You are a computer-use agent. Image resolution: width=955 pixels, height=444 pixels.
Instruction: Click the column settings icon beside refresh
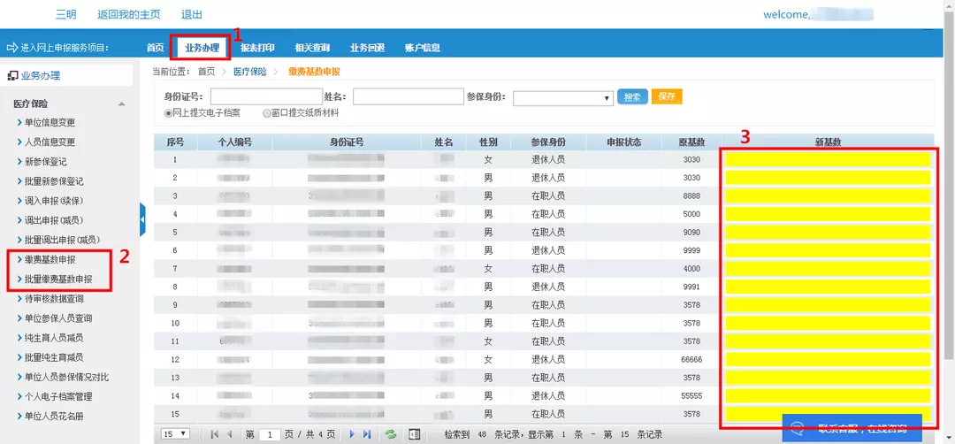(413, 434)
